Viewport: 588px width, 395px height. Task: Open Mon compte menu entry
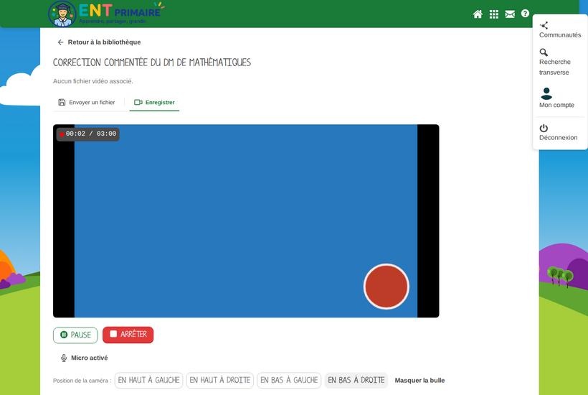point(556,98)
